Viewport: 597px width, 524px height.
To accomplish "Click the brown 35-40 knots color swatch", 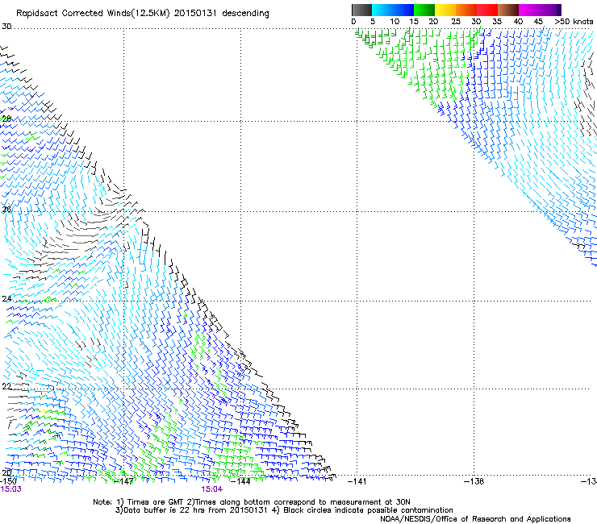I will click(508, 10).
